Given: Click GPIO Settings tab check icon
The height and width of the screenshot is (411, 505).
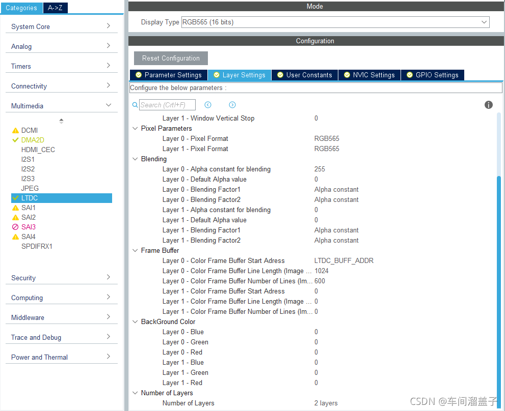Looking at the screenshot, I should [x=409, y=75].
